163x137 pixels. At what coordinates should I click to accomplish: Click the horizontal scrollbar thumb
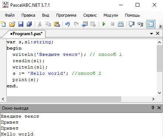(64, 99)
